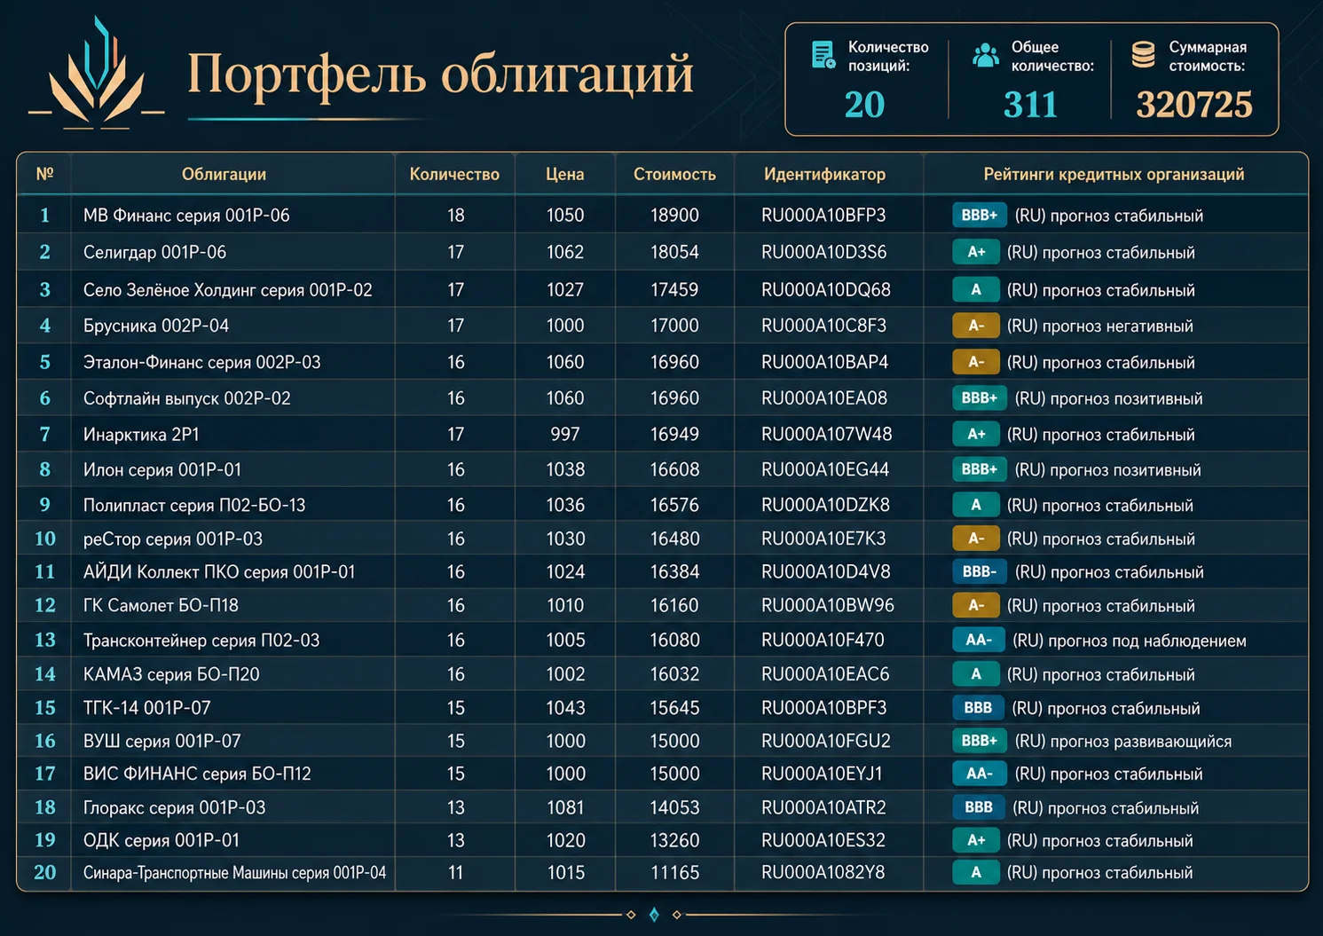Click the Количество column header
Screen dimensions: 1323x936
pos(454,174)
